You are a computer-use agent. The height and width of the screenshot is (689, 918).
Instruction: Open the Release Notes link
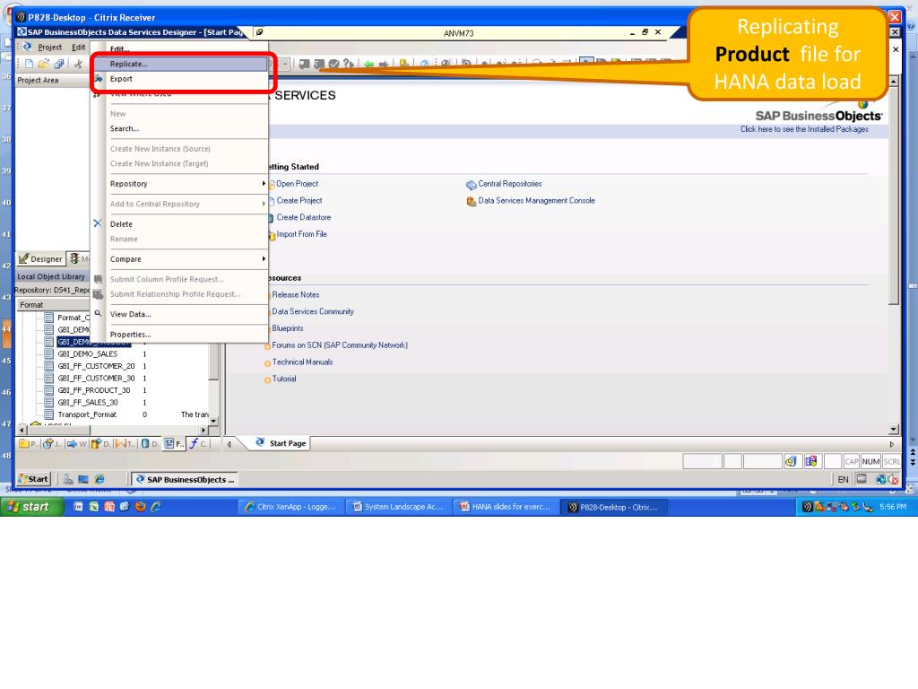coord(296,294)
